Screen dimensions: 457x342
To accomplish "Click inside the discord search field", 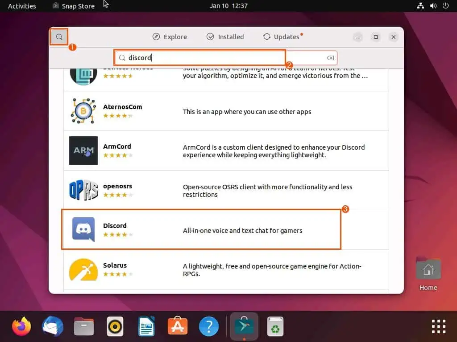I will pyautogui.click(x=226, y=58).
